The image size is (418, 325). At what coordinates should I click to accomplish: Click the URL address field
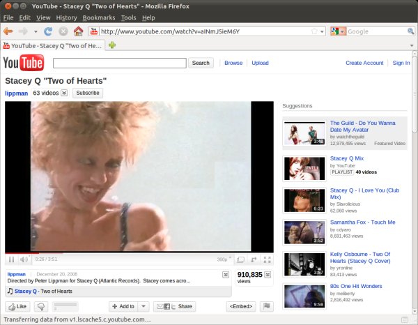point(205,31)
